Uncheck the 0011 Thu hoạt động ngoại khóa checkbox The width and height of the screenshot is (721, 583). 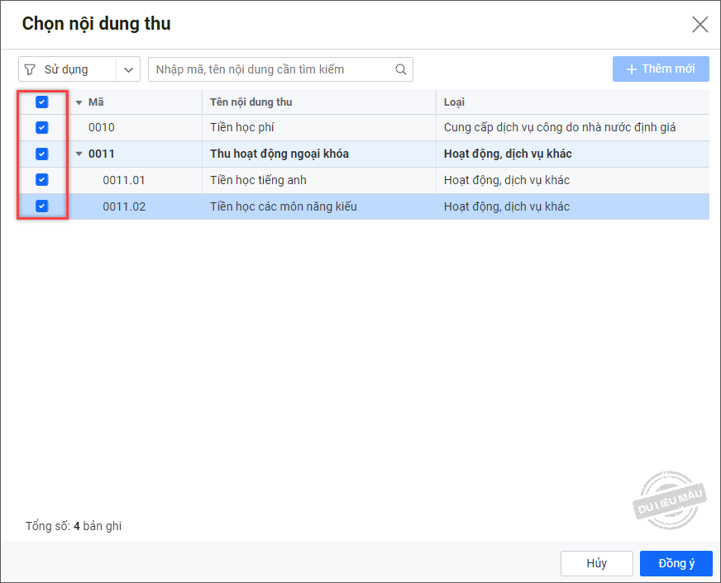point(42,154)
